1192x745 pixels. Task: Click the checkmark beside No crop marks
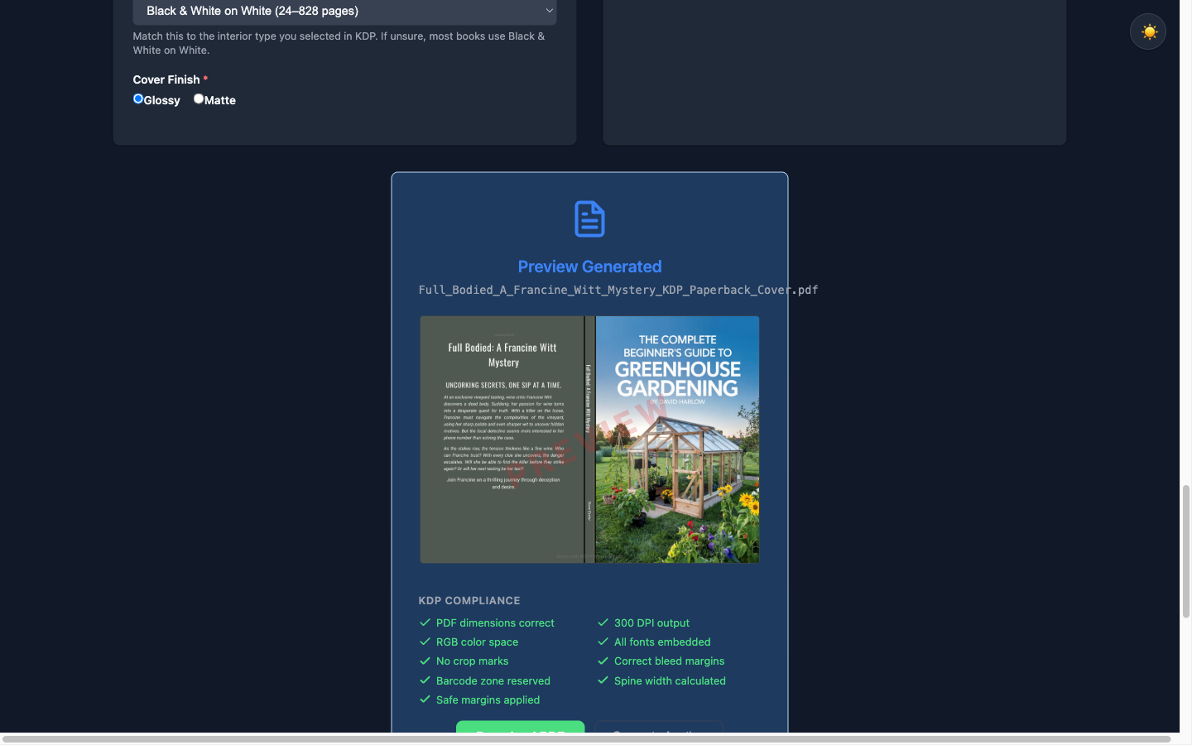(x=425, y=661)
